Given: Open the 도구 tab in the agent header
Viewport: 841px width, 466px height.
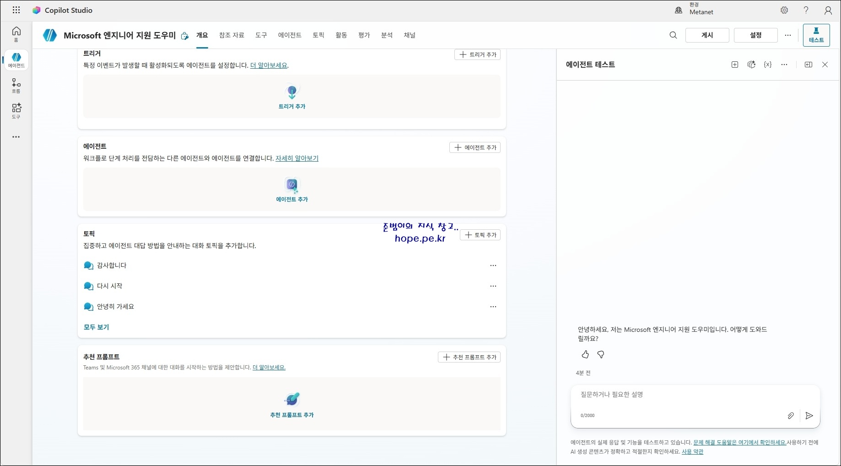Looking at the screenshot, I should point(261,35).
